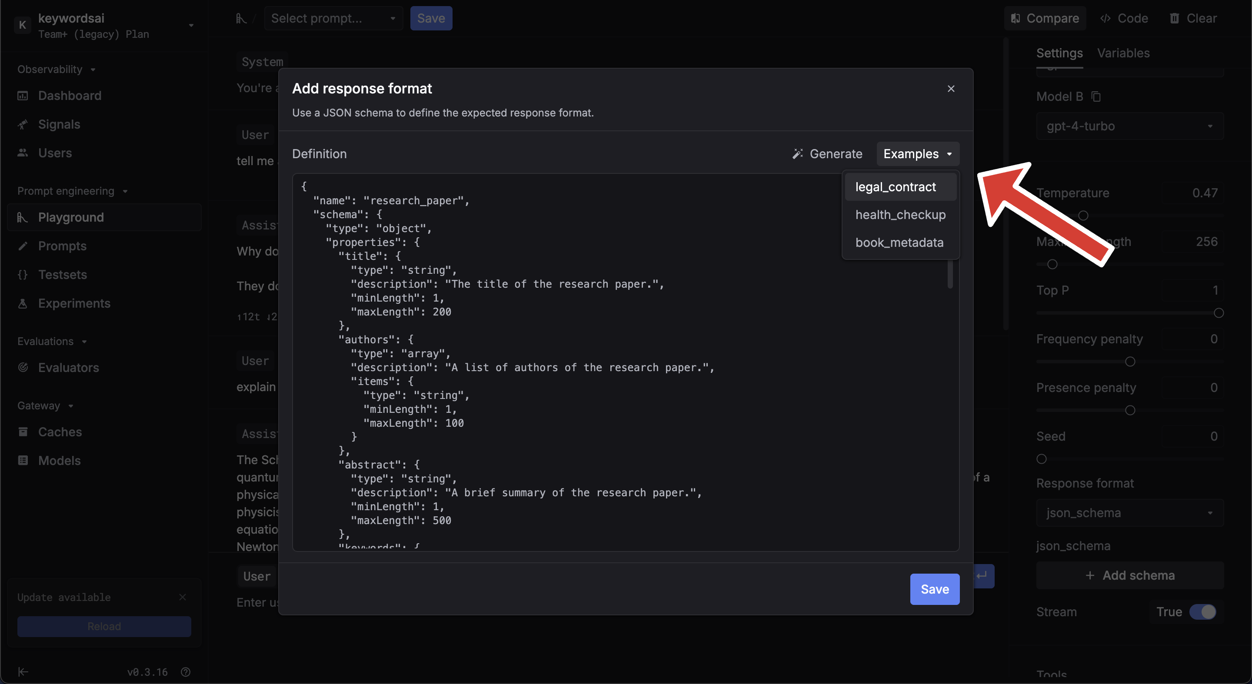
Task: Click the Maximum length slider handle
Action: click(1052, 265)
